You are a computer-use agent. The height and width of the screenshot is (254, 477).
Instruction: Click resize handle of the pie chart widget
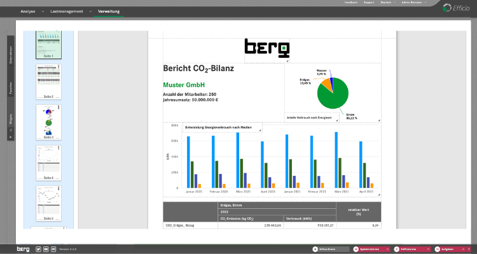coord(379,119)
